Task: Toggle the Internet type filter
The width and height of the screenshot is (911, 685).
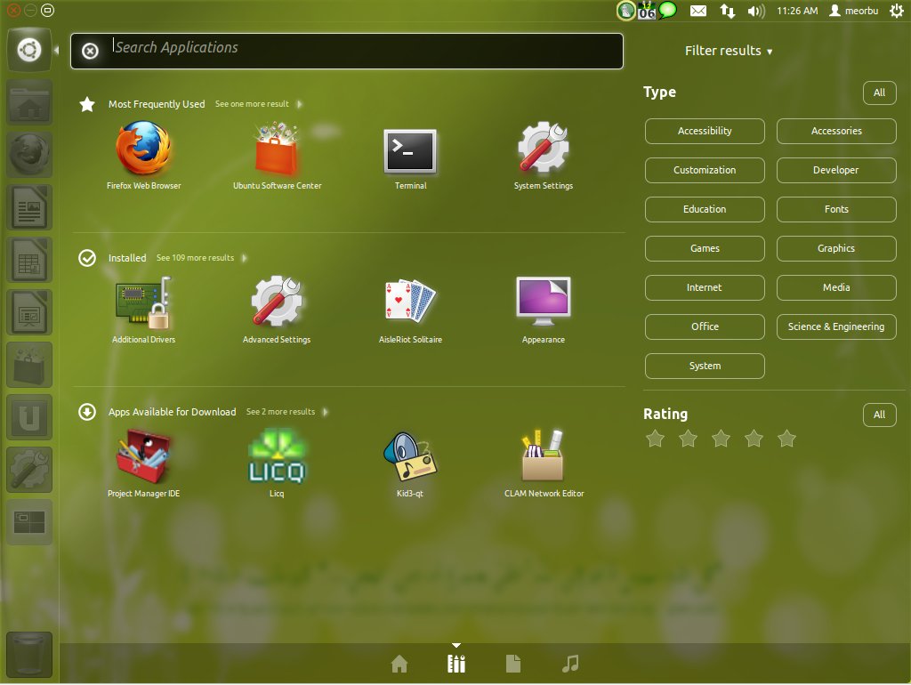Action: pyautogui.click(x=705, y=287)
